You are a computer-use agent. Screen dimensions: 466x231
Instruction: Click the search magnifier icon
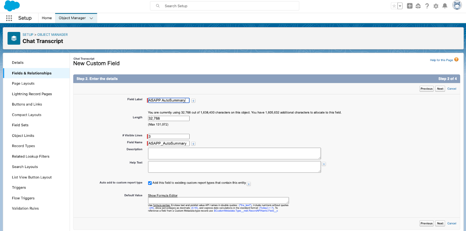[x=158, y=6]
